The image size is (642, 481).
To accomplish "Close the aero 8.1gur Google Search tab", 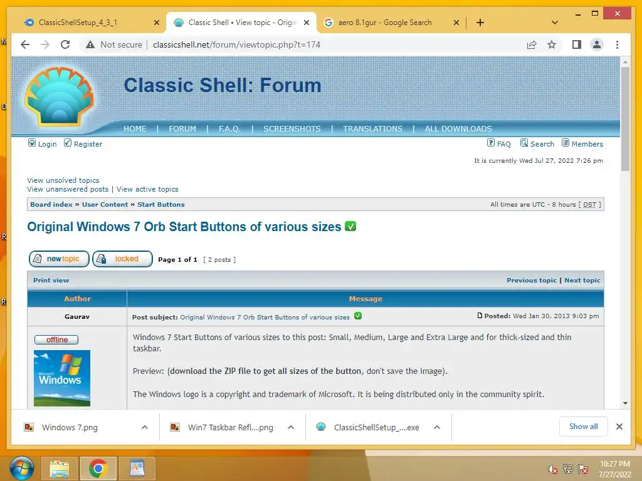I will (456, 23).
